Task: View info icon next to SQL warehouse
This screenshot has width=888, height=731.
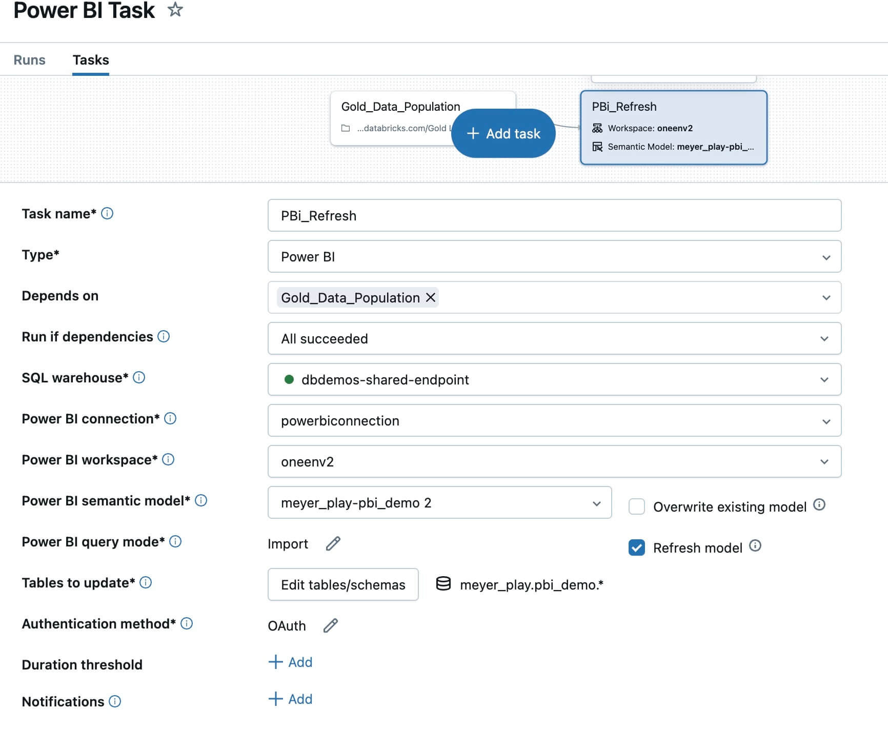Action: point(139,377)
